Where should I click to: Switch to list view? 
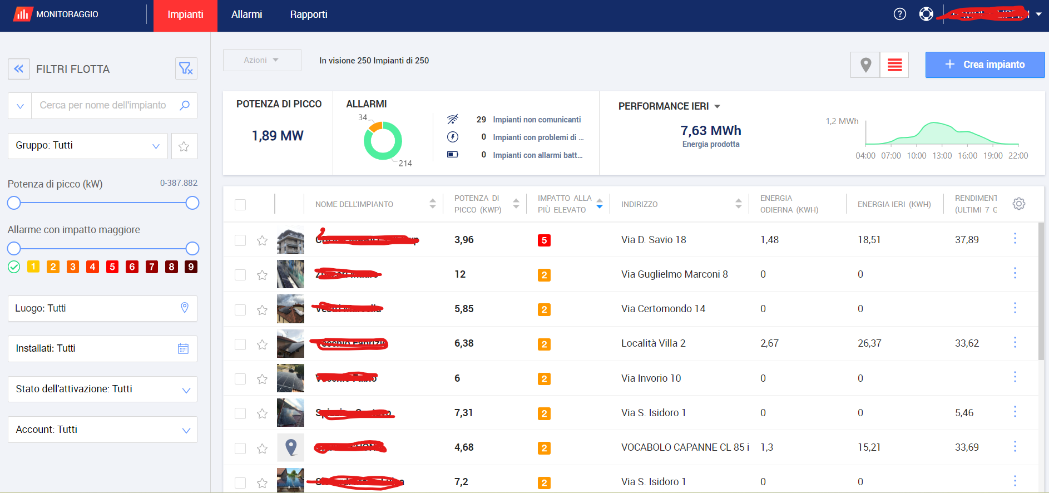[x=894, y=65]
